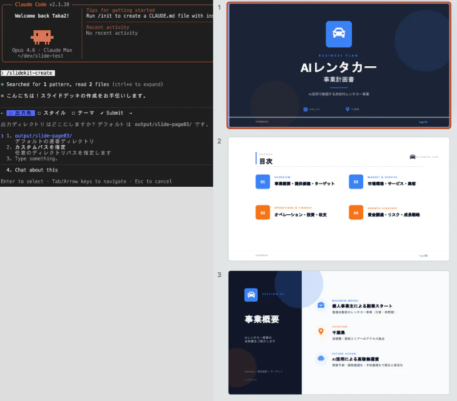Click the blue 01 badge on slide 2
The height and width of the screenshot is (401, 457).
pos(263,182)
